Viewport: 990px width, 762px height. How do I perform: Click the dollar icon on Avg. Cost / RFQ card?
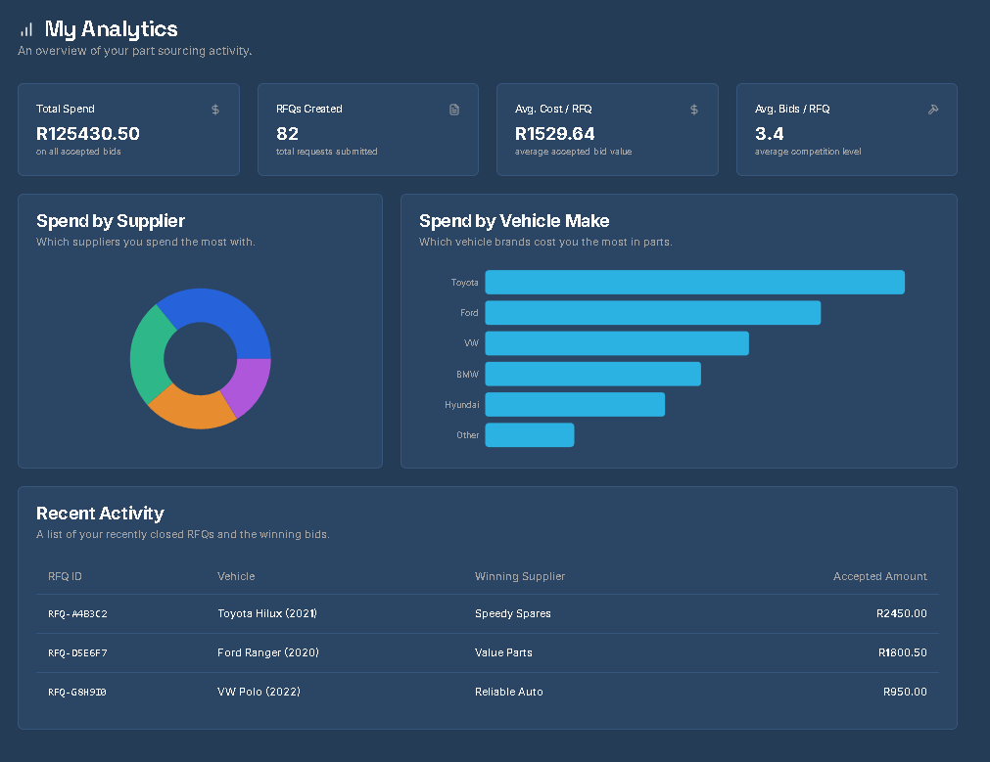(x=694, y=110)
